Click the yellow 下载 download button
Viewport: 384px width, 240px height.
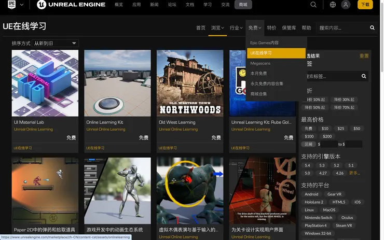pyautogui.click(x=365, y=4)
